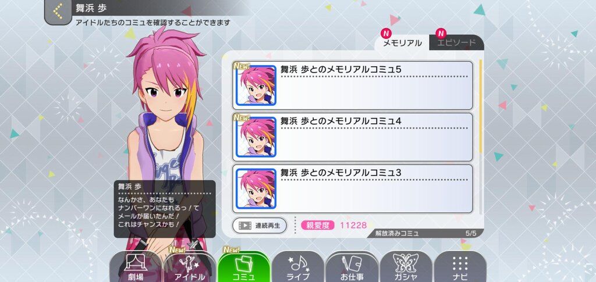
Task: Click the コミュ3 character thumbnail
Action: pos(256,188)
